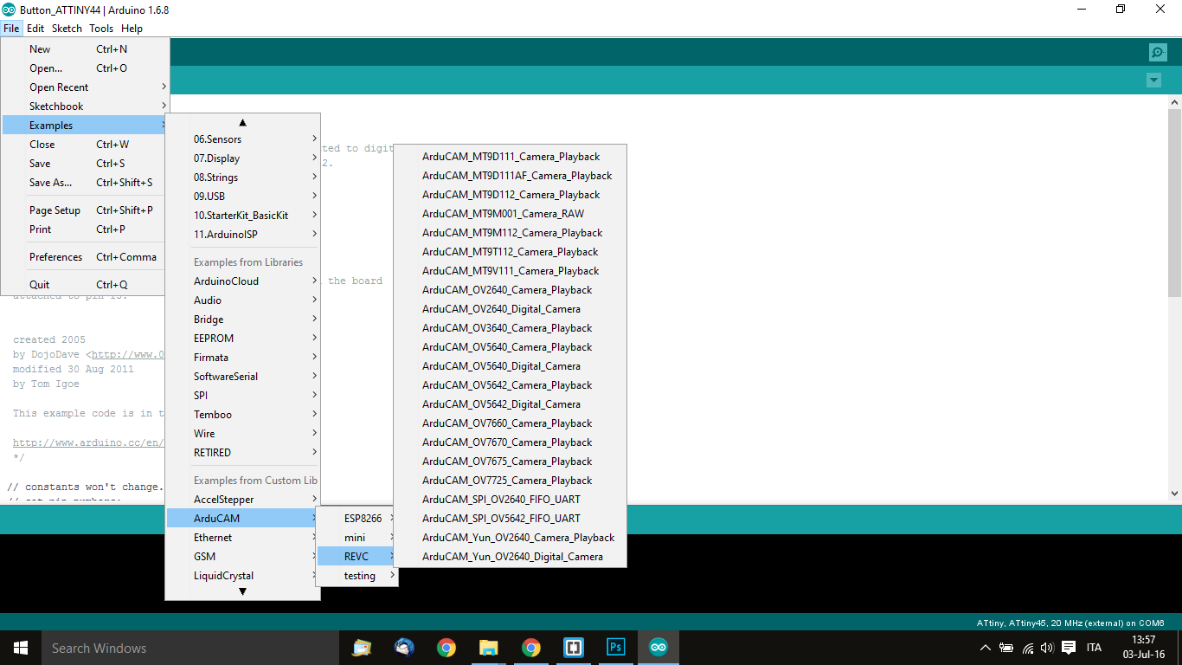Screen dimensions: 1182x665
Task: Open Photoshop from the taskbar
Action: (616, 648)
